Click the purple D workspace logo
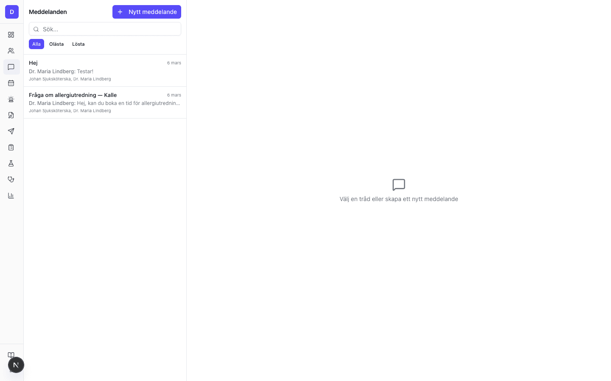The height and width of the screenshot is (381, 611). [12, 12]
